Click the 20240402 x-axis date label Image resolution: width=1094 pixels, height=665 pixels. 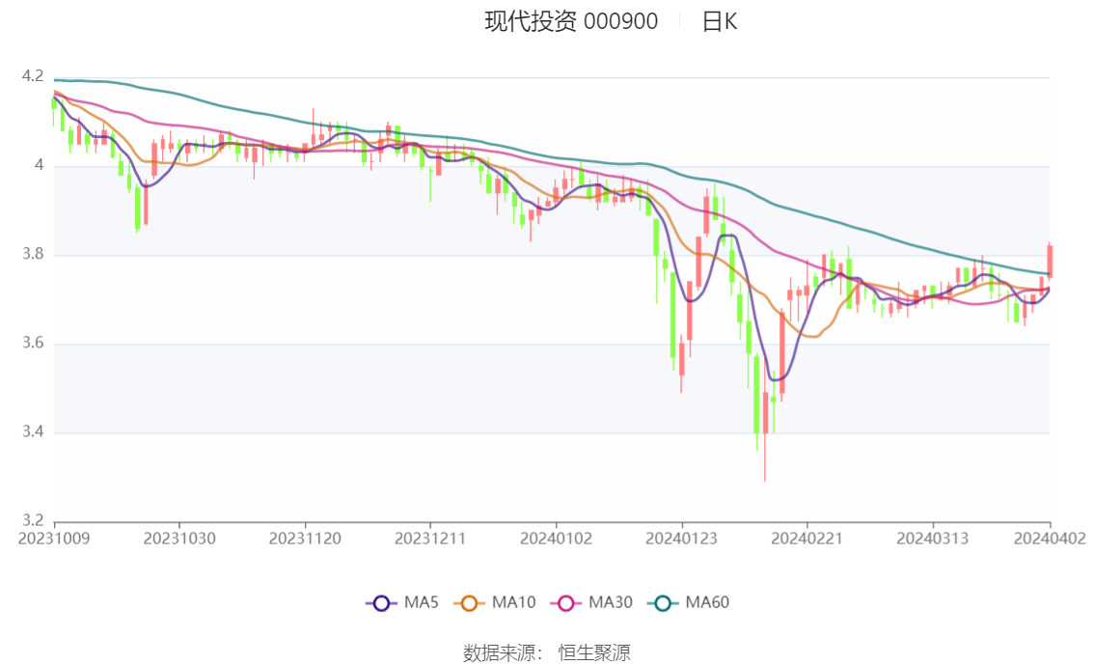[1050, 539]
